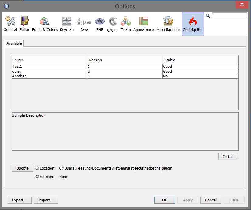Viewport: 251px width, 210px height.
Task: Select the Fonts & Colors category
Action: click(x=45, y=24)
